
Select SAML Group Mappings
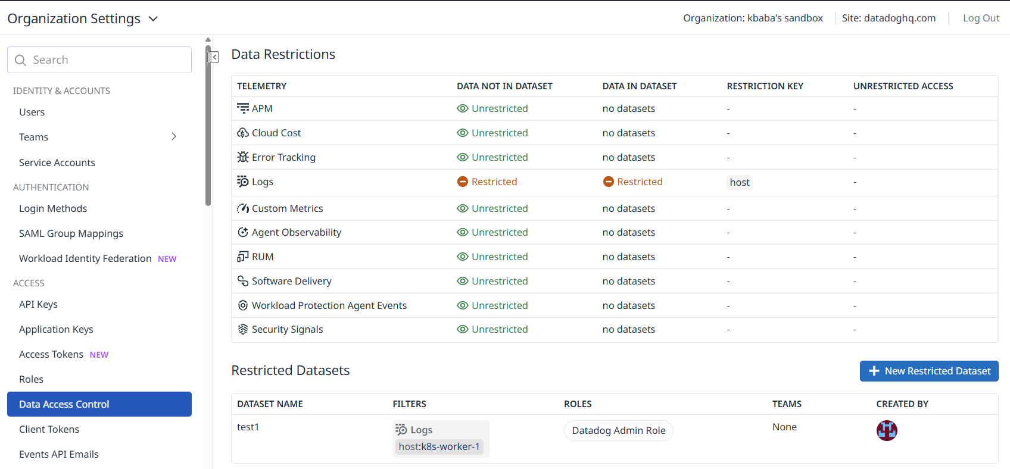click(x=71, y=233)
